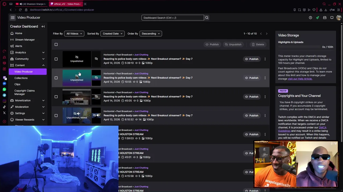Publish the April 14 45:05 video
The image size is (343, 192).
tap(252, 97)
